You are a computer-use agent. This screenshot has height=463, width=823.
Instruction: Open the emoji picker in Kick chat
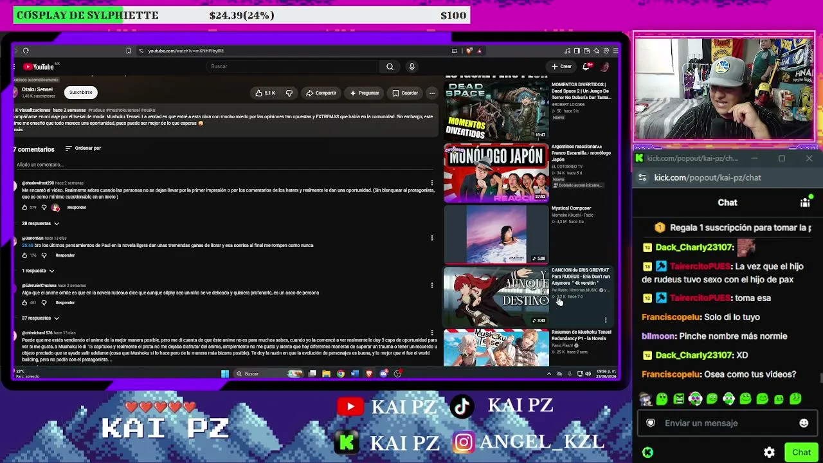(804, 423)
